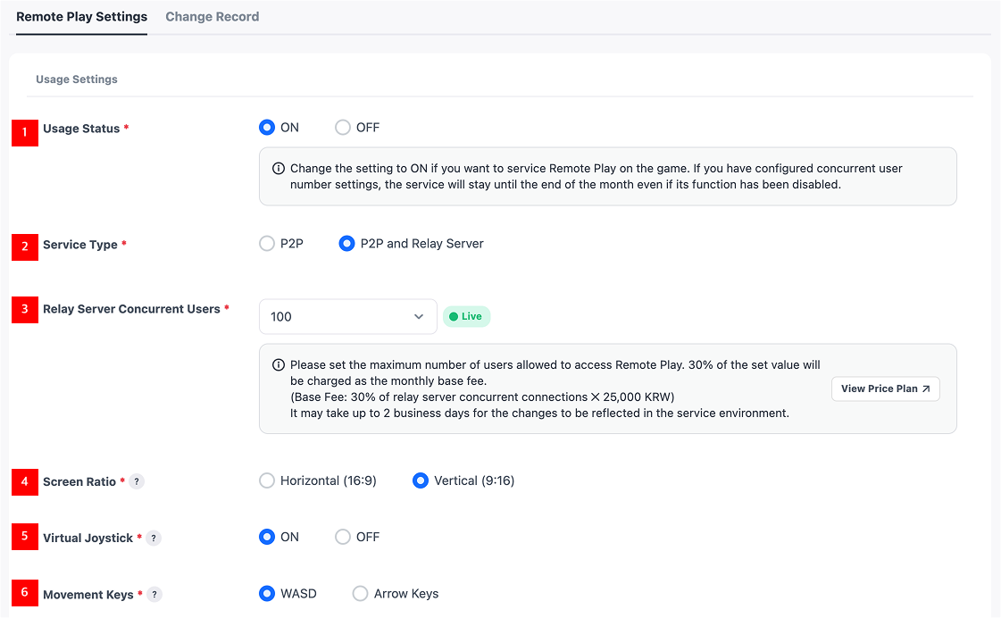Select Arrow Keys for movement keys
The height and width of the screenshot is (618, 1001).
point(361,593)
